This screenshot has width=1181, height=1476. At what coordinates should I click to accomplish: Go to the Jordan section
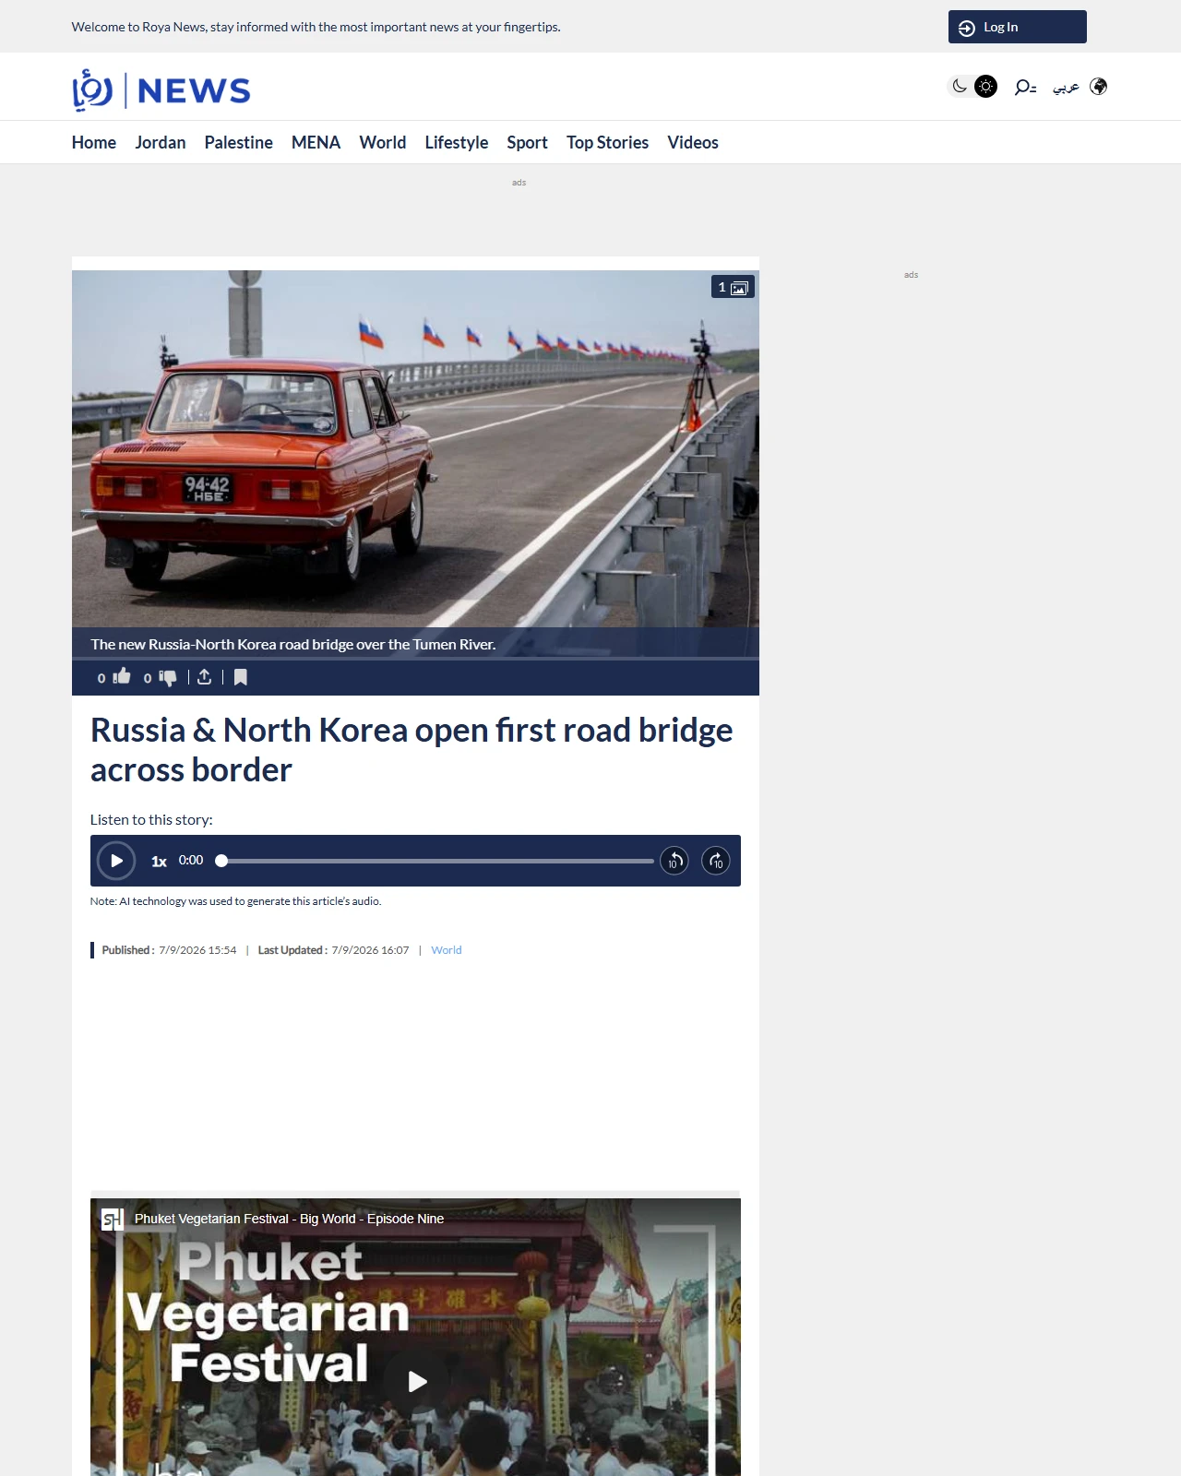(161, 142)
